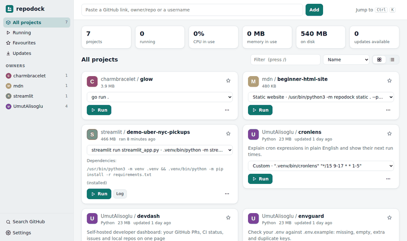Click the 'demo-uber-nyc-pickups' project title
The width and height of the screenshot is (407, 241).
click(158, 132)
